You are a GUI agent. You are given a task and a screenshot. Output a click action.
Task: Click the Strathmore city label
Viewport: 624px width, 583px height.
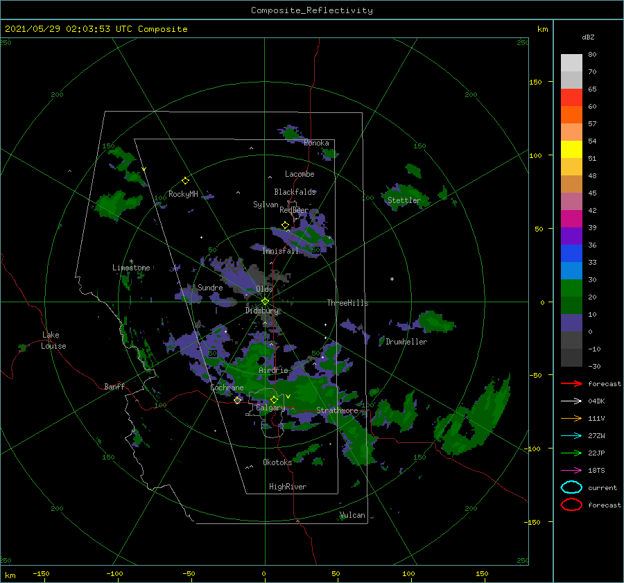(x=337, y=410)
